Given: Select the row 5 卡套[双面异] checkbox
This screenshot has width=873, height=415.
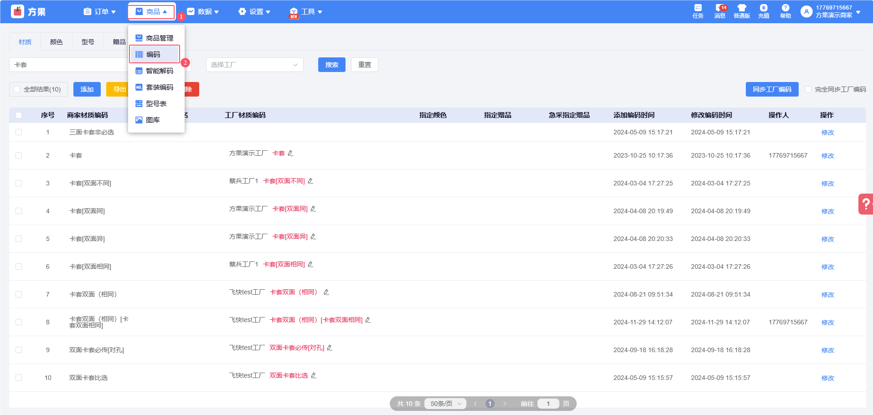Looking at the screenshot, I should [19, 239].
